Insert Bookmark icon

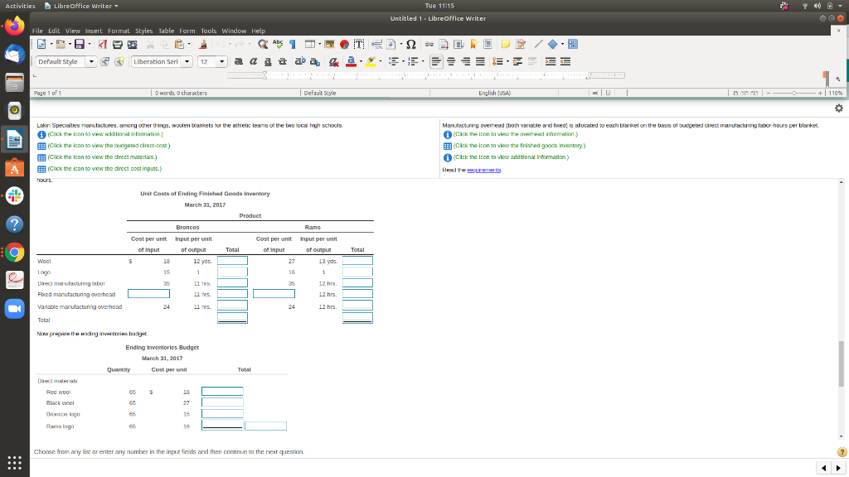pyautogui.click(x=473, y=45)
